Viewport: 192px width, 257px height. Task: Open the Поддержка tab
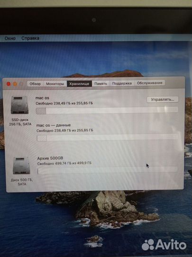click(122, 83)
